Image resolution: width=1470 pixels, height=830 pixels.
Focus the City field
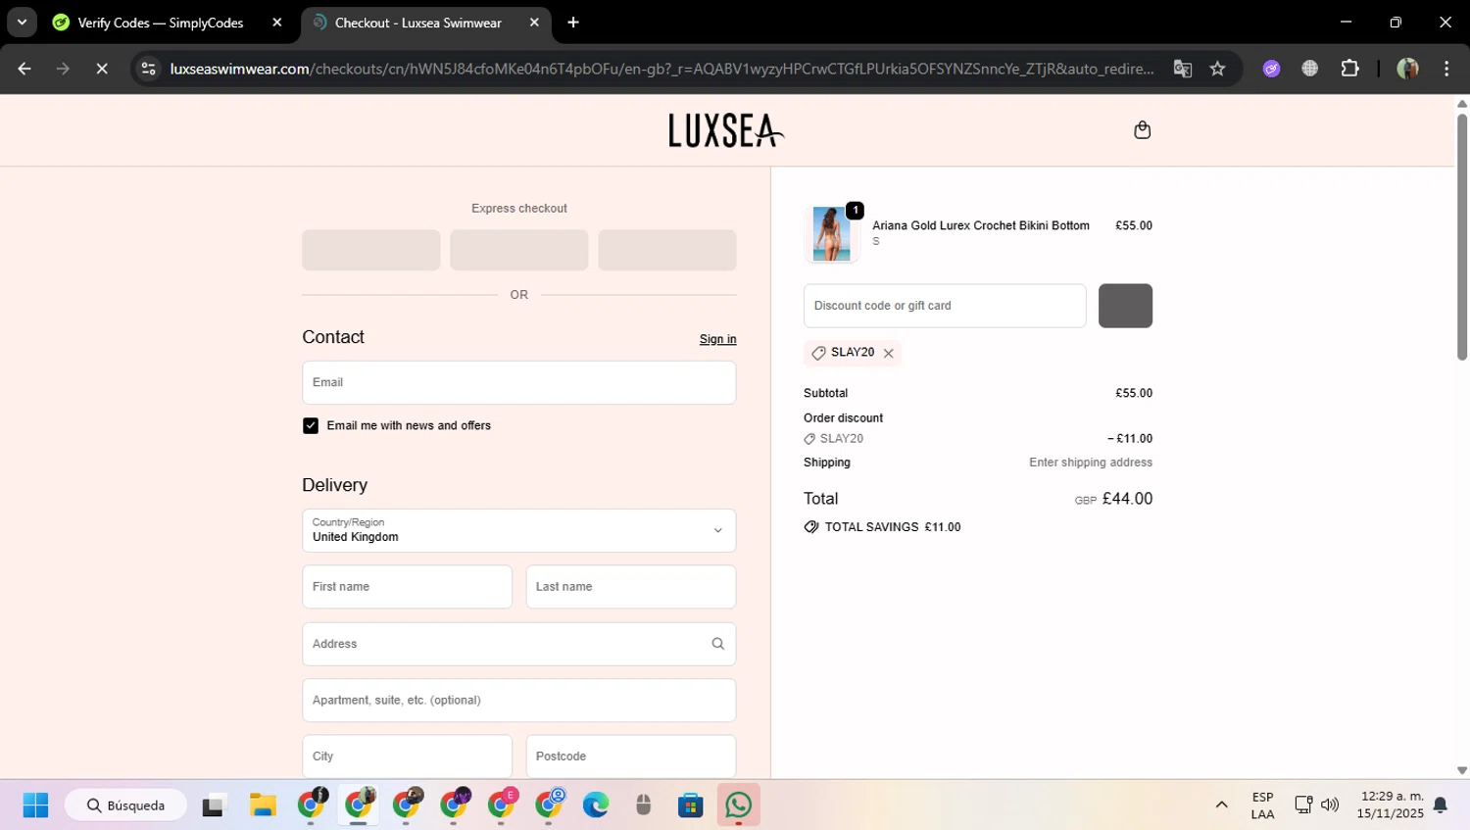(407, 757)
